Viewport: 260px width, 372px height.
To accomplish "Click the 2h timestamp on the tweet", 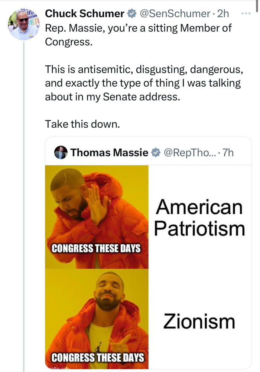I will pyautogui.click(x=223, y=14).
